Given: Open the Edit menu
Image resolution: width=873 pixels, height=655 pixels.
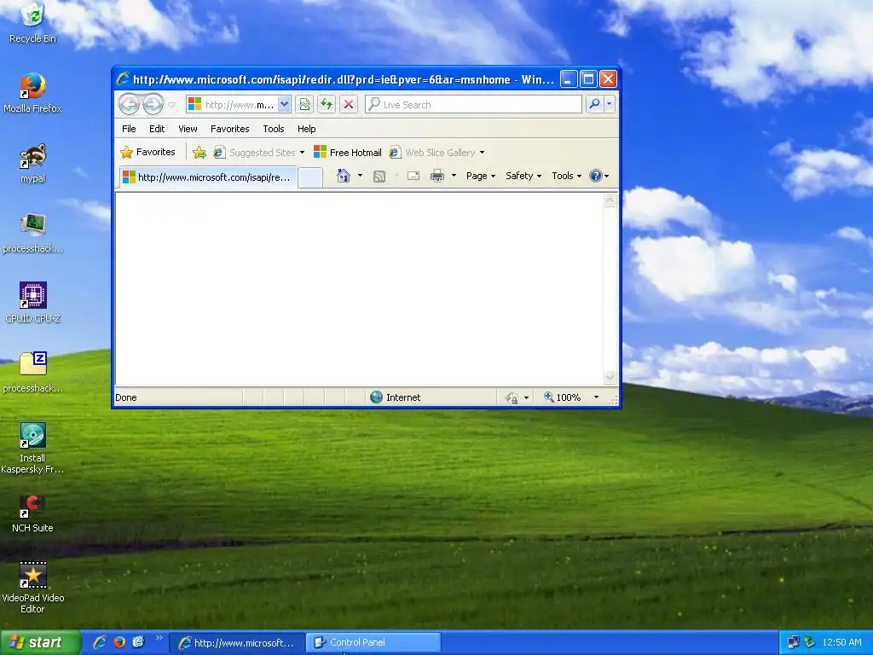Looking at the screenshot, I should tap(157, 129).
